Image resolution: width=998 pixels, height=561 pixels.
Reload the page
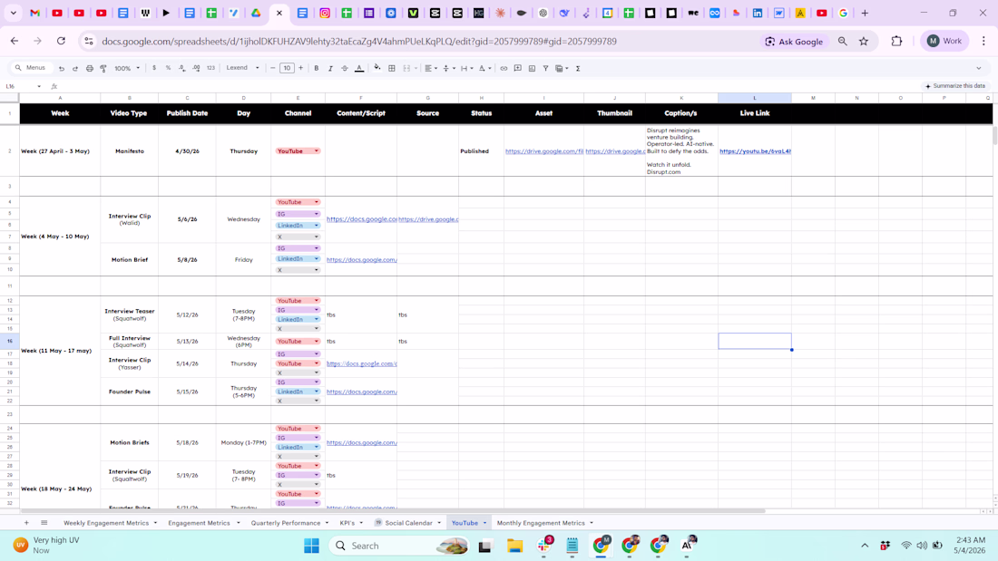(x=61, y=42)
